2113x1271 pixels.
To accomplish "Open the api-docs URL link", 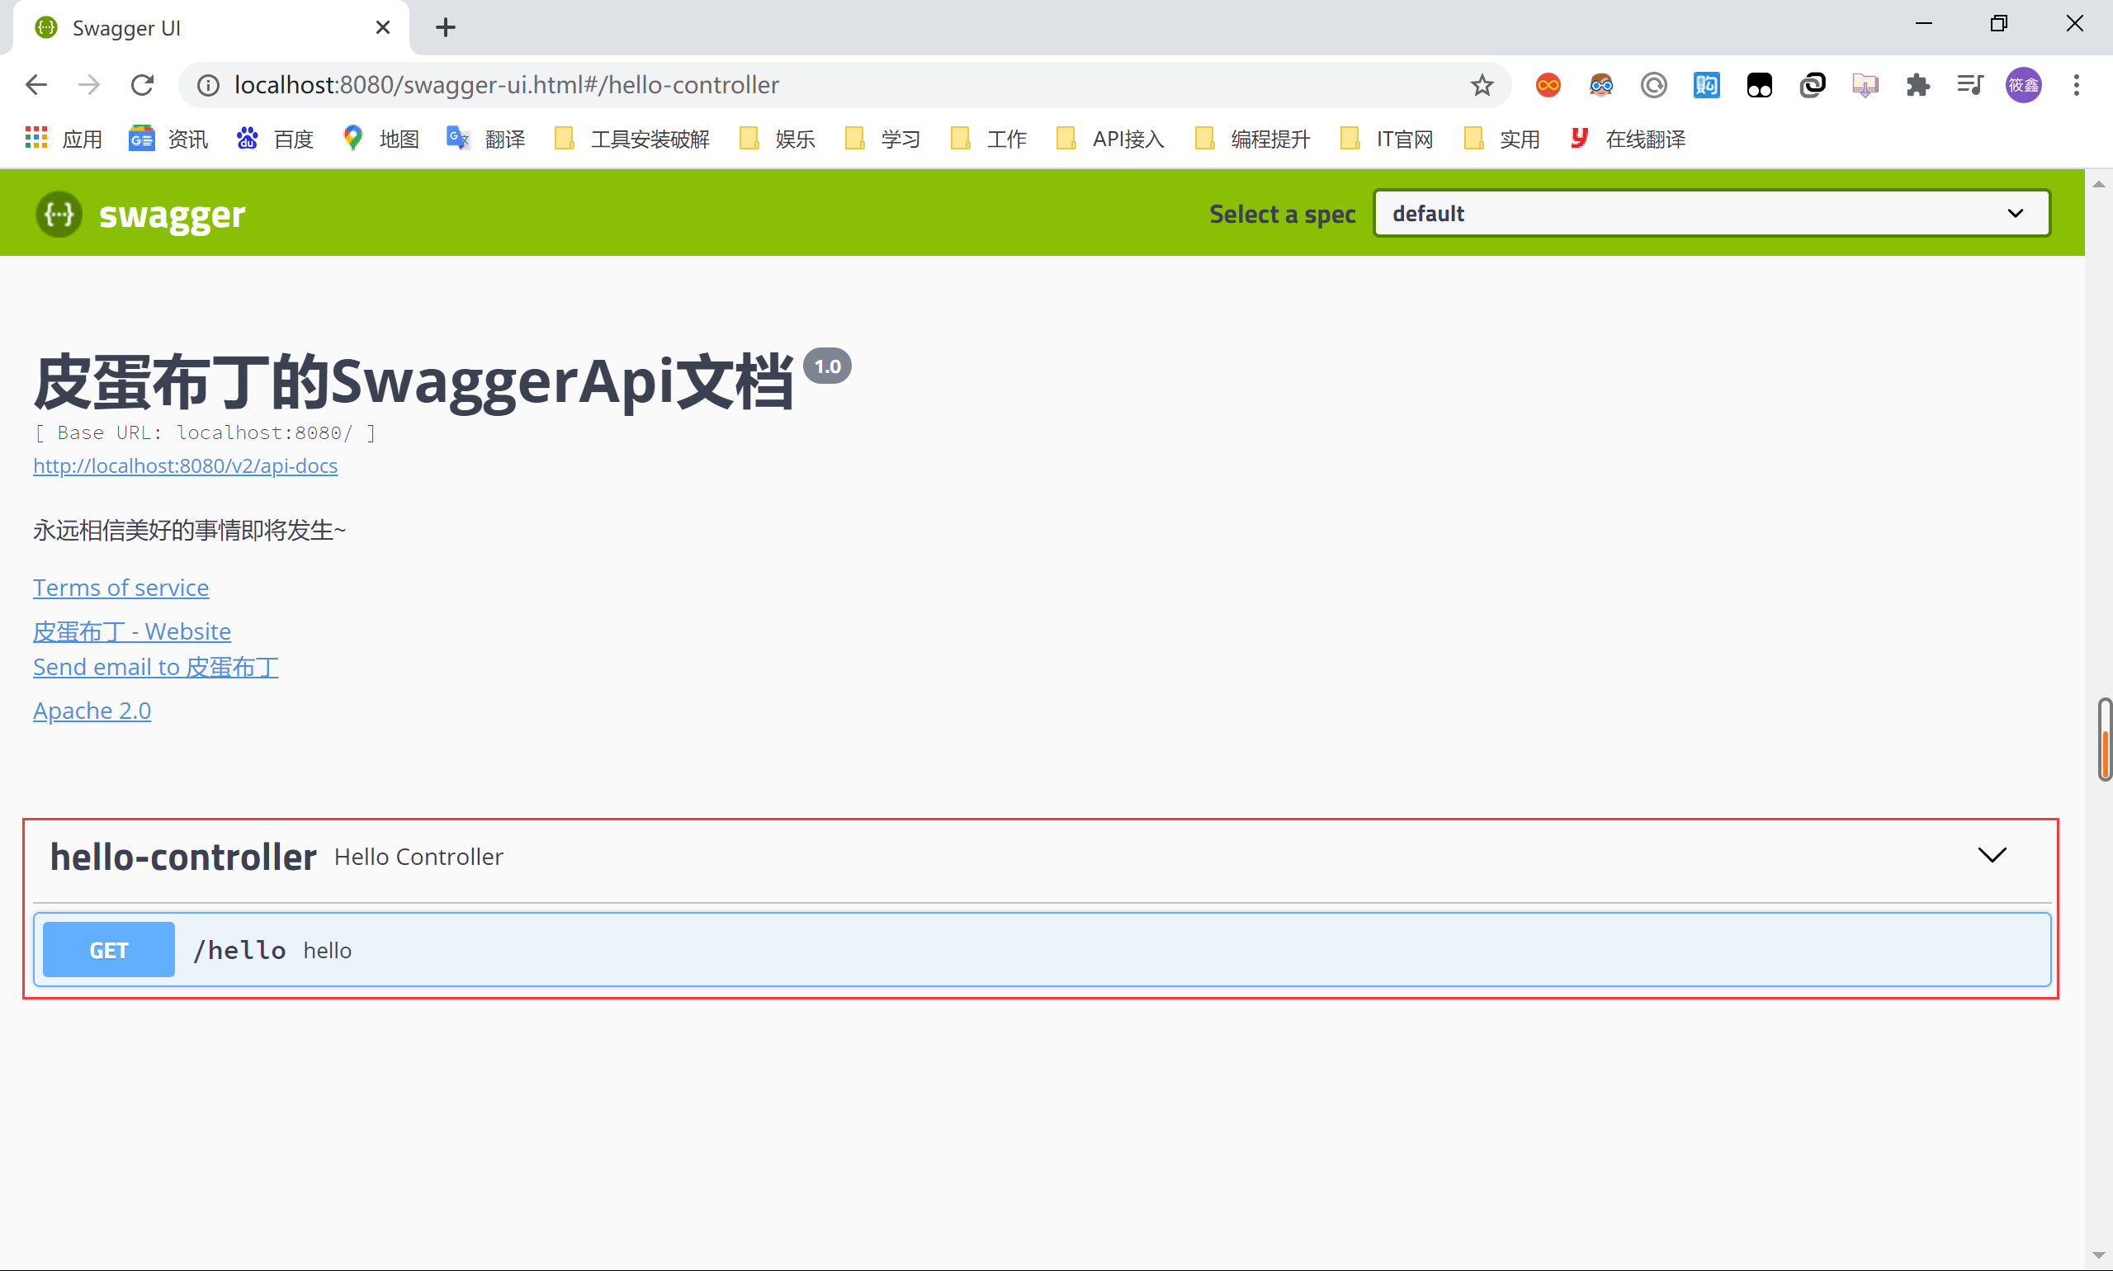I will 185,465.
